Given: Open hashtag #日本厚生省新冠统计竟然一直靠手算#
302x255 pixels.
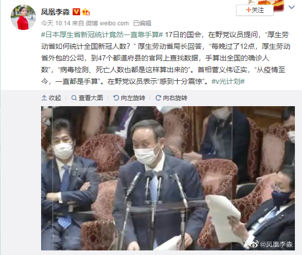Looking at the screenshot, I should [102, 35].
